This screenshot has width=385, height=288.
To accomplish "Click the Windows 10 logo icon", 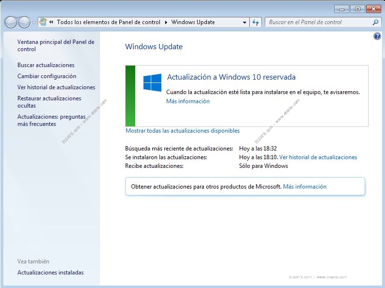I will [153, 82].
